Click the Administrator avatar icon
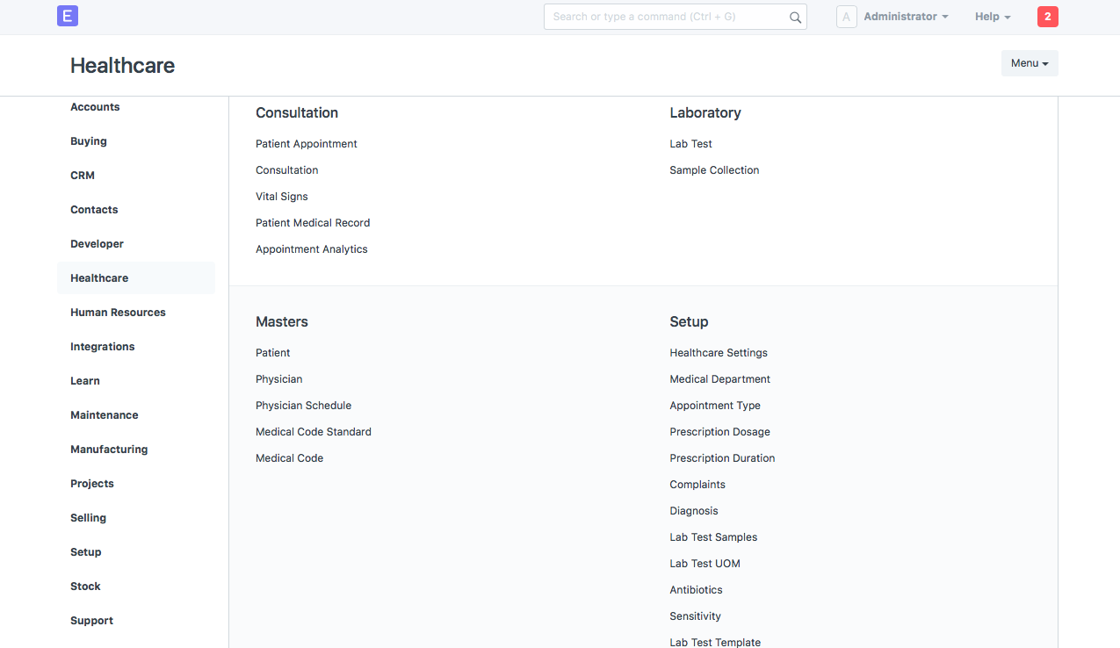1120x648 pixels. tap(846, 17)
